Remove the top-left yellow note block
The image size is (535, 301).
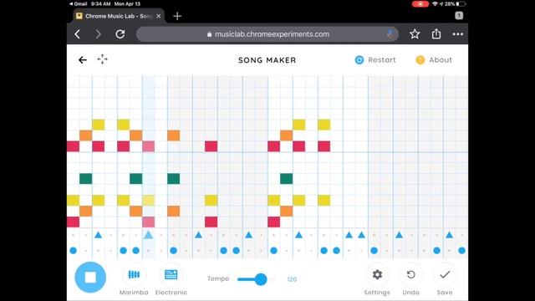pyautogui.click(x=99, y=125)
